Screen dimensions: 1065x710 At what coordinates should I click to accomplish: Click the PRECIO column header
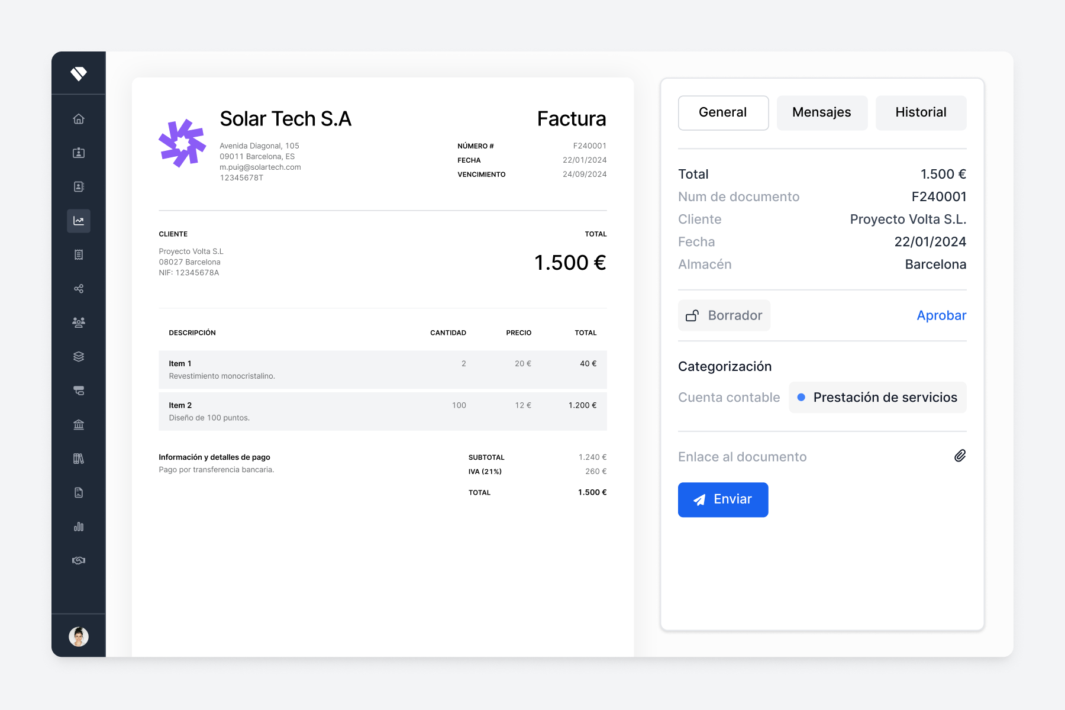point(519,333)
